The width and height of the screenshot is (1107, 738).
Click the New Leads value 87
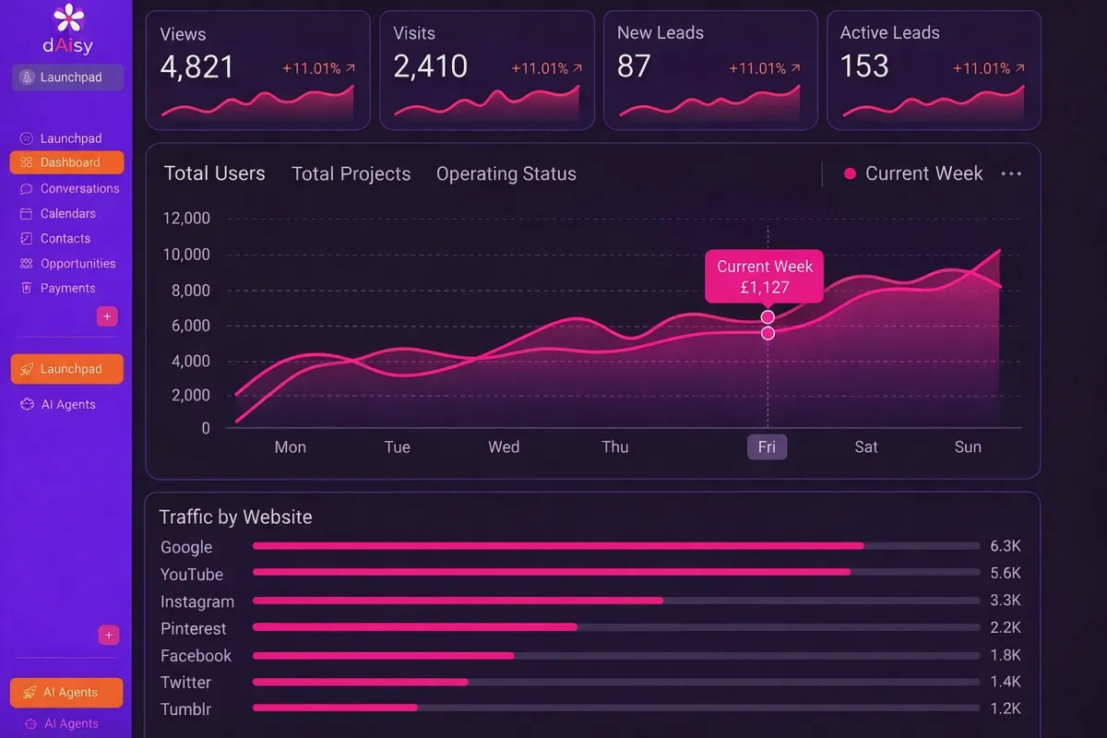point(634,66)
